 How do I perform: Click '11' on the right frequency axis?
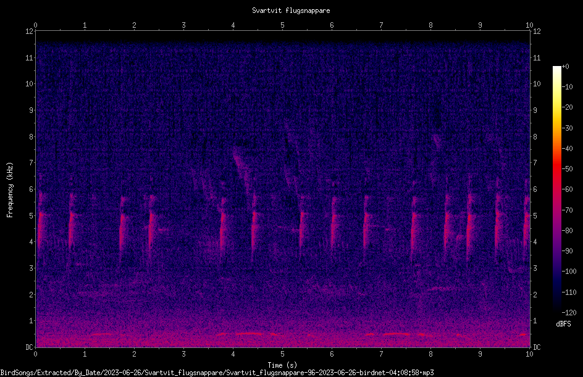(537, 57)
